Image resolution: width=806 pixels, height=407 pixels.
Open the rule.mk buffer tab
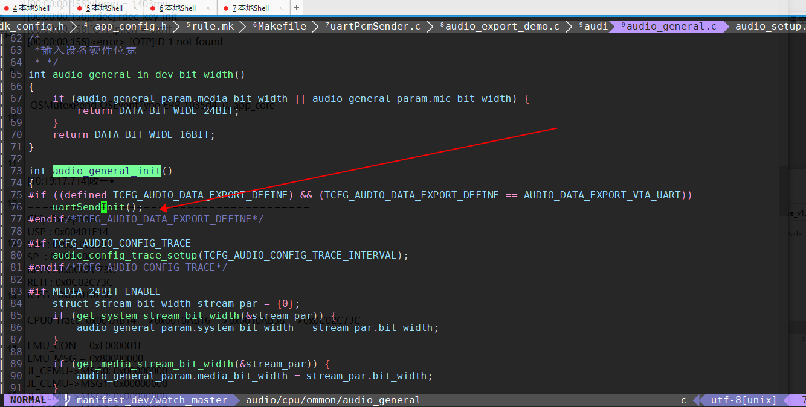coord(210,27)
